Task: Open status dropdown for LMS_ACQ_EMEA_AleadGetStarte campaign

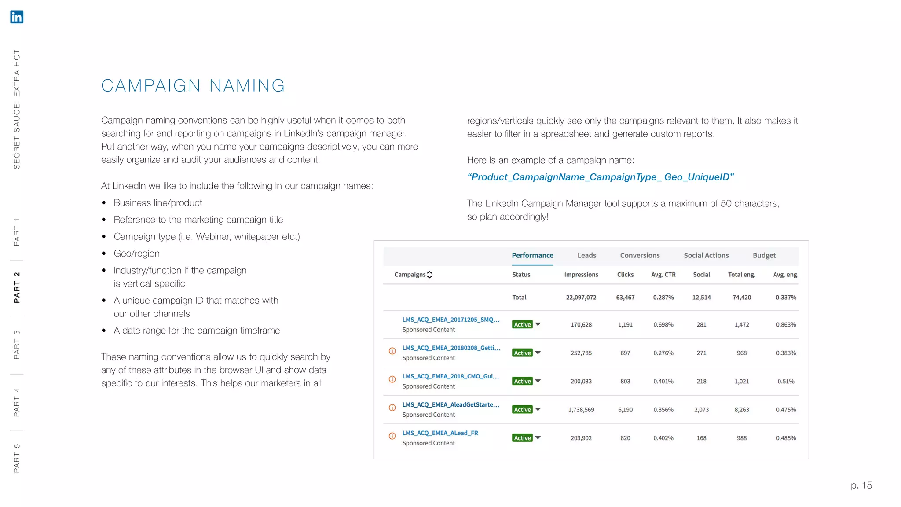Action: (538, 409)
